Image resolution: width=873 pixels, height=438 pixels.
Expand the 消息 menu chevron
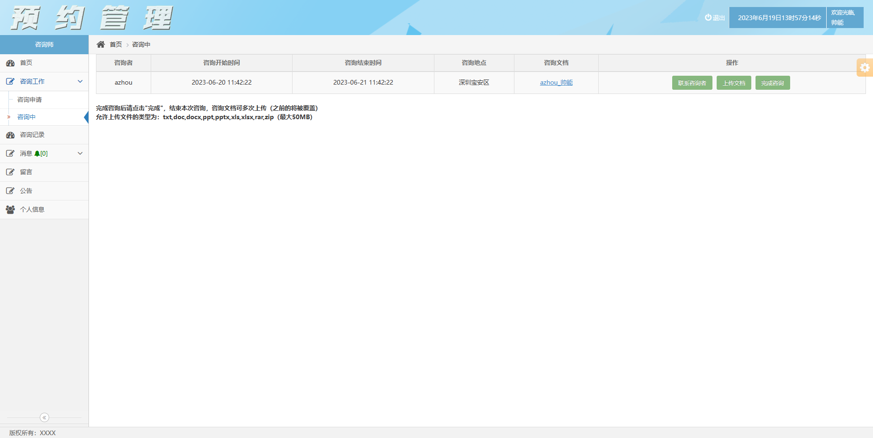[x=80, y=153]
